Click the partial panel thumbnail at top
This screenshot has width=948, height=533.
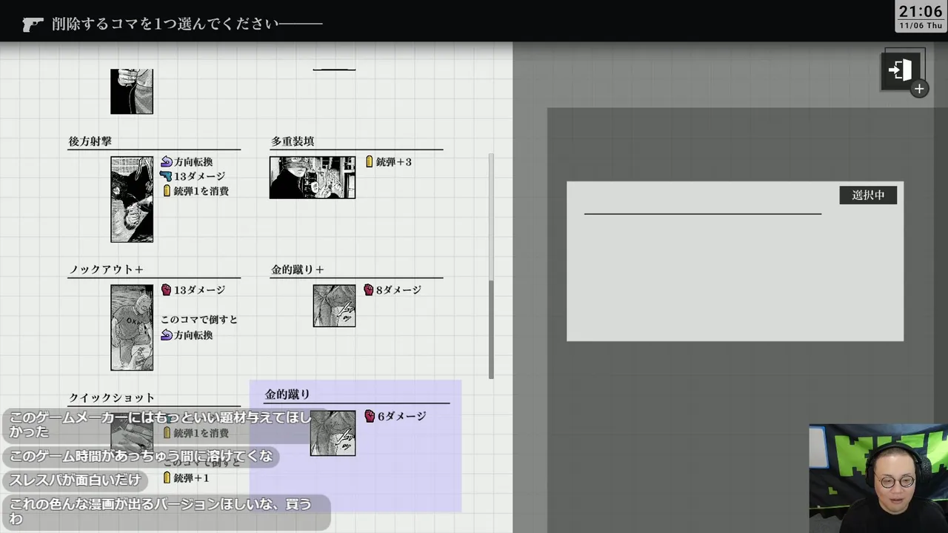click(132, 92)
